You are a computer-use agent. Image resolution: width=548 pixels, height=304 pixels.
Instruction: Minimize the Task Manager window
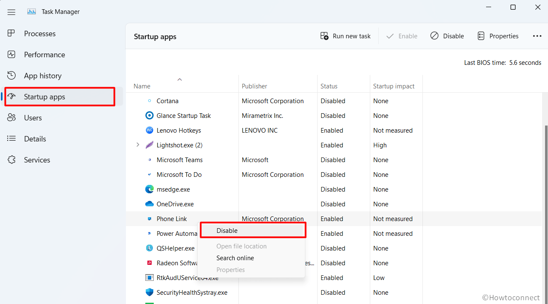pyautogui.click(x=488, y=7)
